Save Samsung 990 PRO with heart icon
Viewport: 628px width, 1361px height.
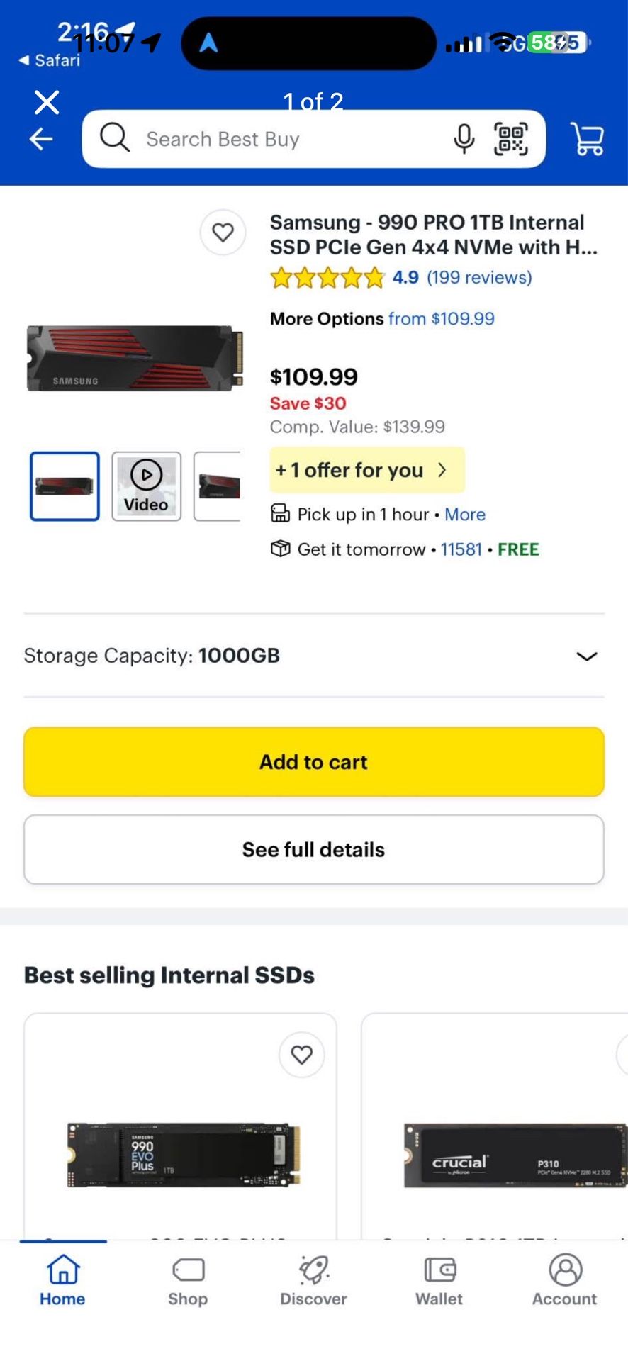pos(223,233)
